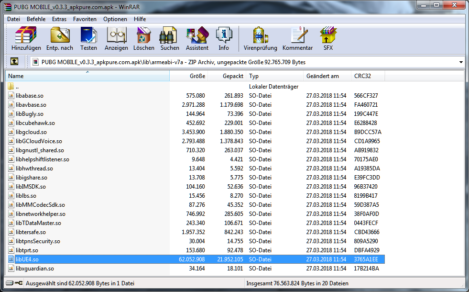Open the Favoriten menu

coord(85,19)
